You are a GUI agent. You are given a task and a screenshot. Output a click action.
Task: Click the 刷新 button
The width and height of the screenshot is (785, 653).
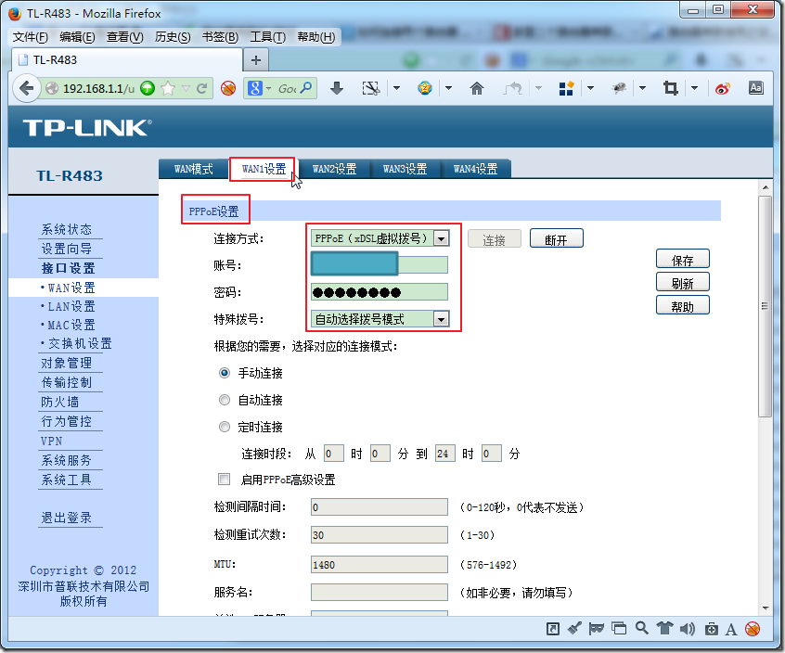[x=682, y=283]
